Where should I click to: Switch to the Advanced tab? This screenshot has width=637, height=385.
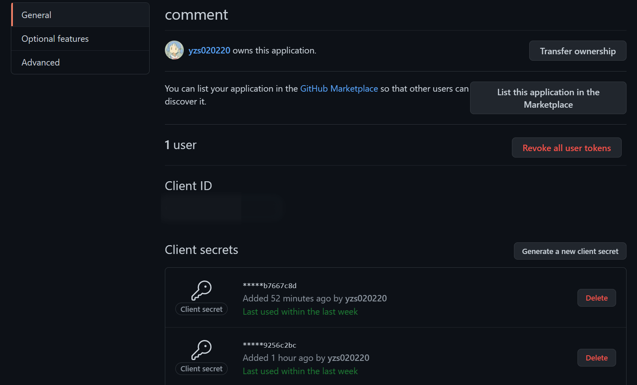tap(41, 62)
